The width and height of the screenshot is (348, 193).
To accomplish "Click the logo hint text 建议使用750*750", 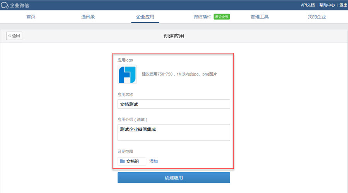I will tap(179, 74).
